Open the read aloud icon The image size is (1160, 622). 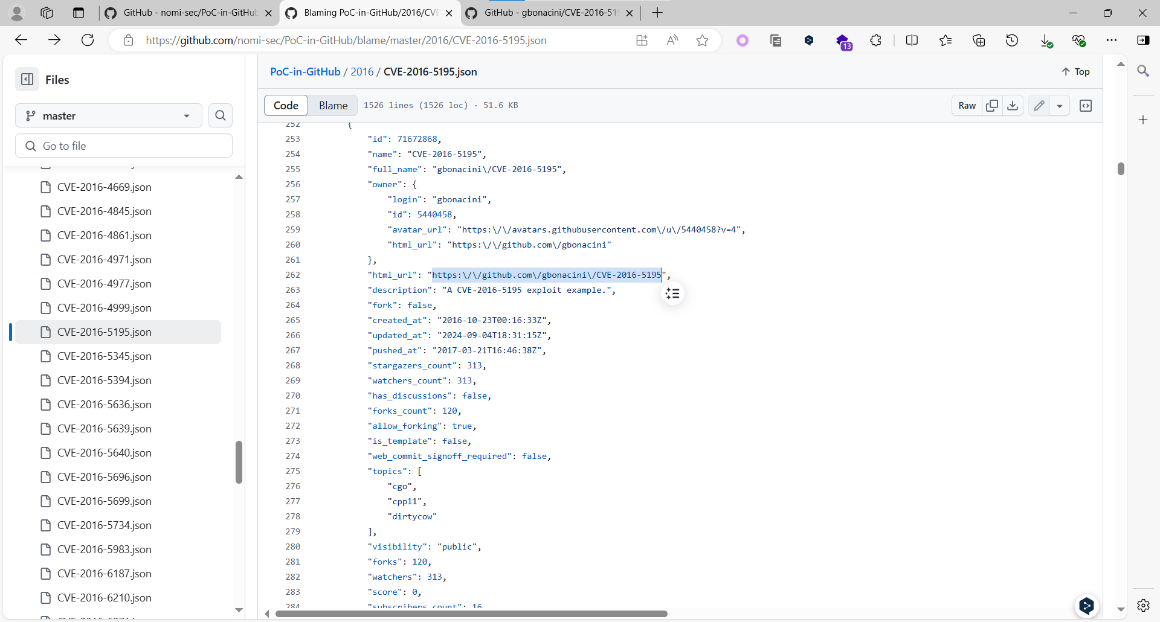point(672,40)
